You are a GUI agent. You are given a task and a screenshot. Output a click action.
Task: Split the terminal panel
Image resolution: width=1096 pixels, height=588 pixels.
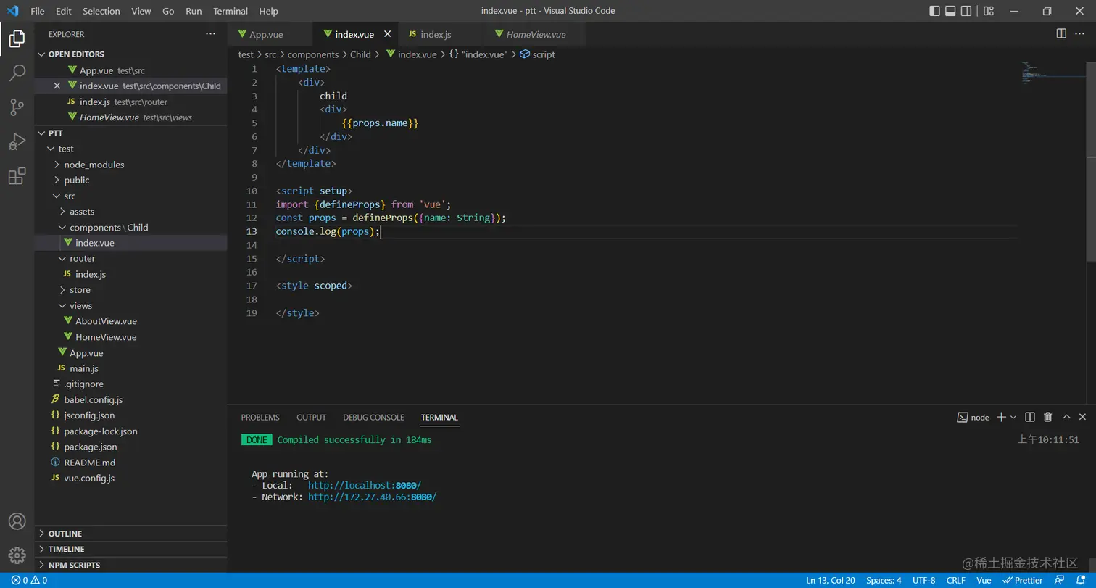coord(1030,417)
